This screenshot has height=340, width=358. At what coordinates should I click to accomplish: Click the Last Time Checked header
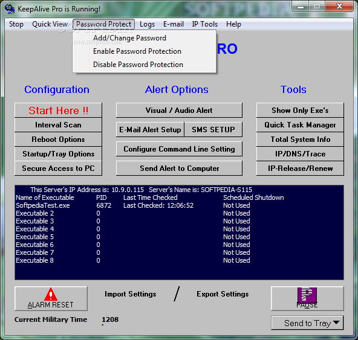click(150, 197)
